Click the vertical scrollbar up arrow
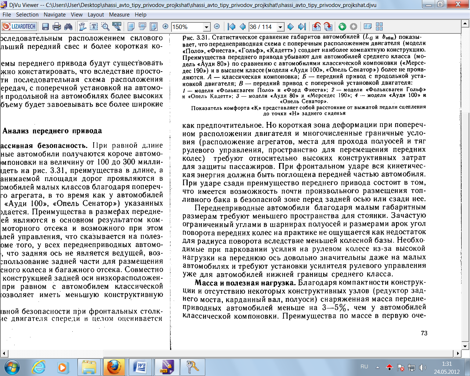 pos(466,23)
